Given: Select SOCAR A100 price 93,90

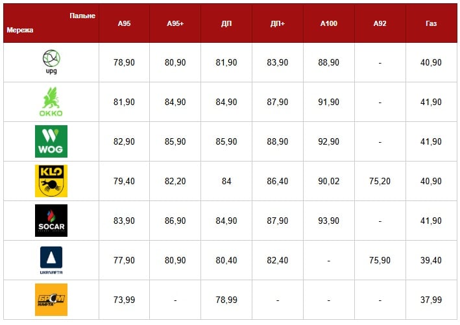Looking at the screenshot, I should (328, 221).
